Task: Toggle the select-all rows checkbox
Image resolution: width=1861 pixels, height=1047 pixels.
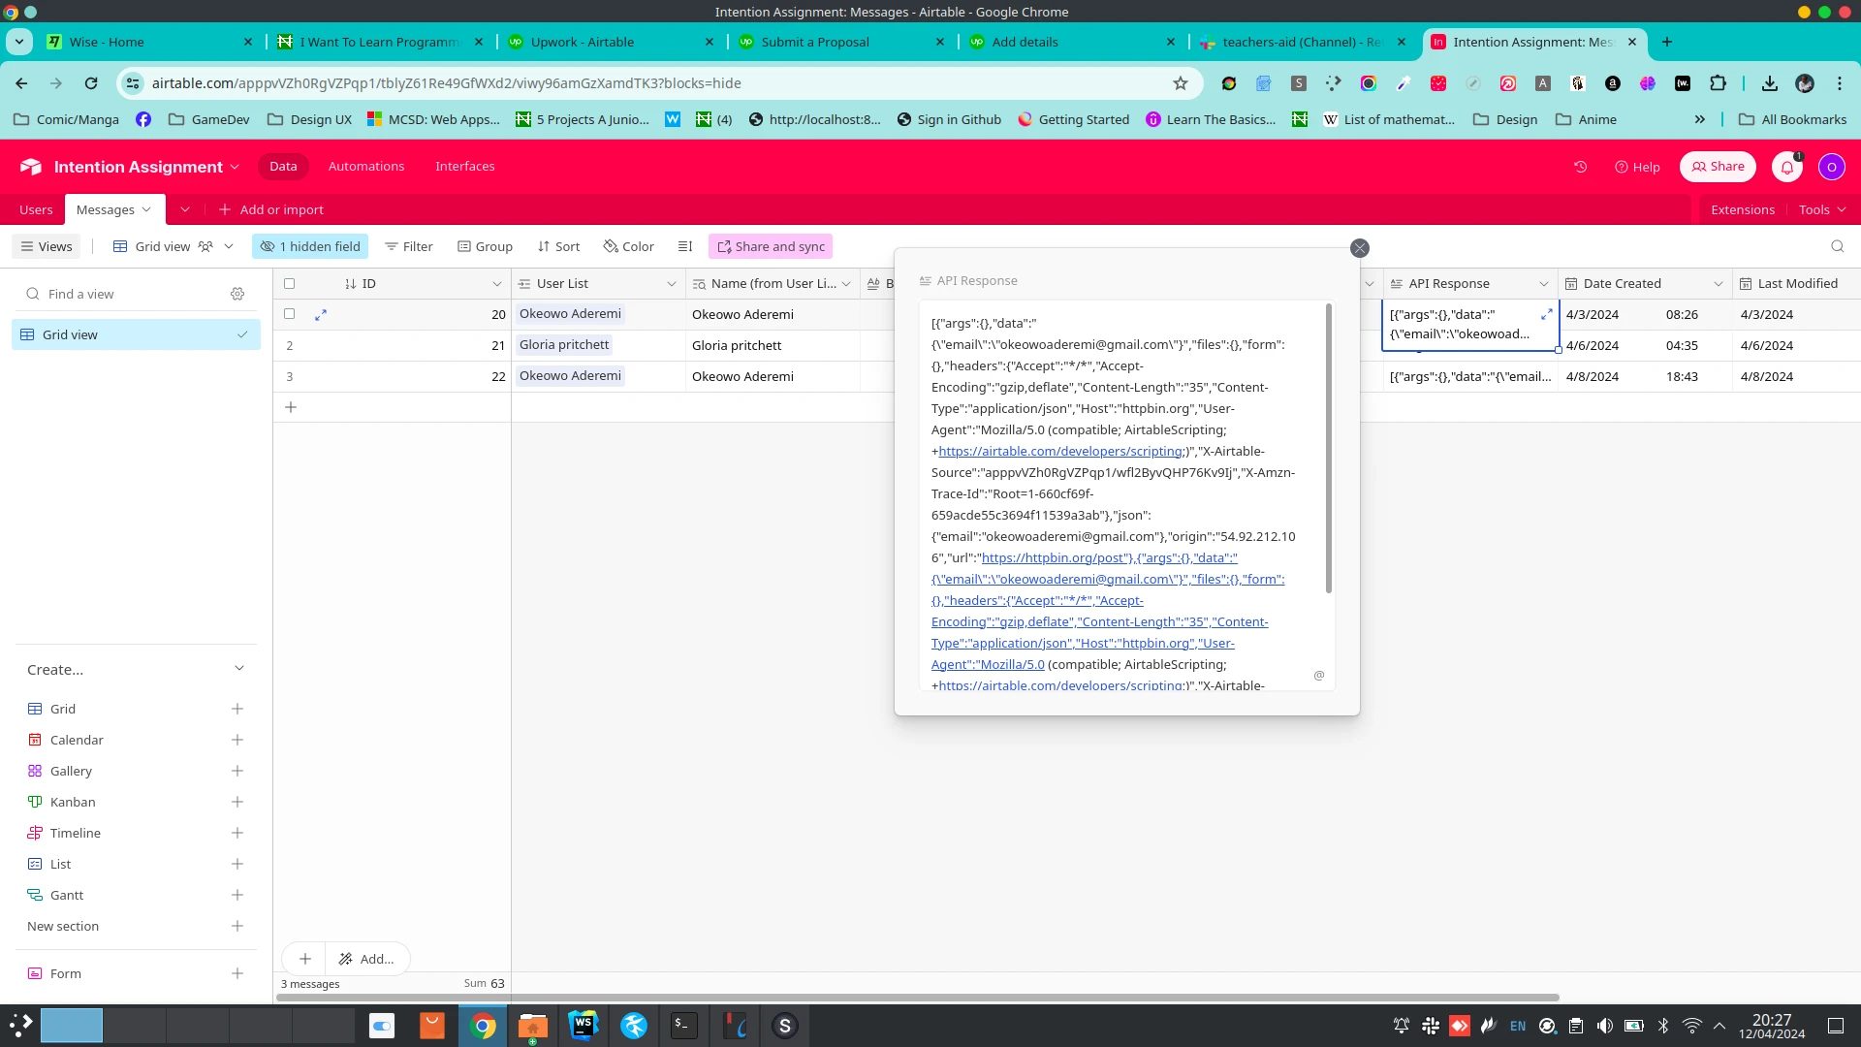Action: [x=289, y=284]
